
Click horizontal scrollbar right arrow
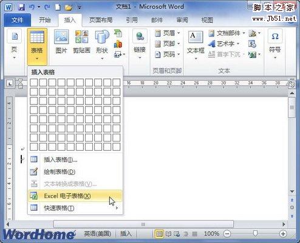pyautogui.click(x=284, y=224)
